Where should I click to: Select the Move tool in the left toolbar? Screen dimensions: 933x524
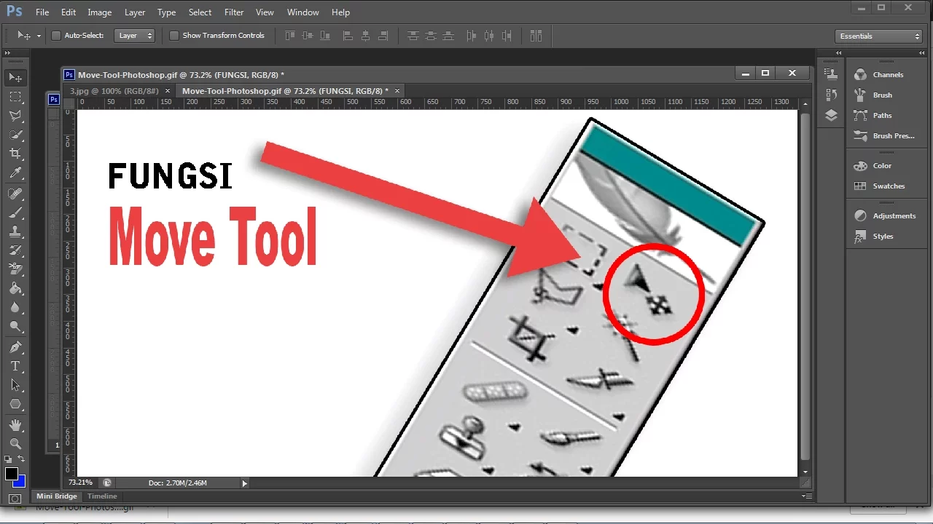(x=15, y=77)
